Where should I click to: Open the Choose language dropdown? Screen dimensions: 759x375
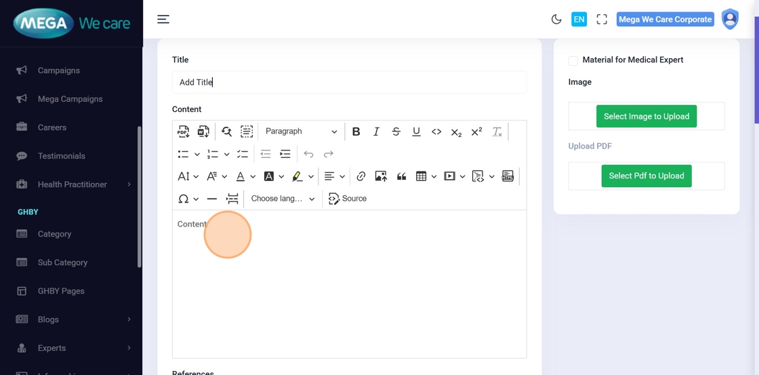(283, 199)
